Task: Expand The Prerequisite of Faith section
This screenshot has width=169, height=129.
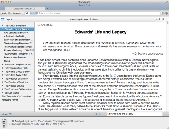Action: click(3, 68)
